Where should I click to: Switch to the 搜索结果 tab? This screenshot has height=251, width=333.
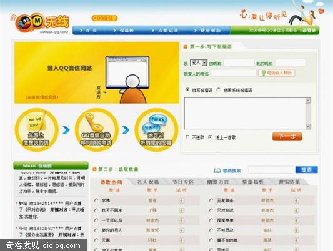coord(289,182)
